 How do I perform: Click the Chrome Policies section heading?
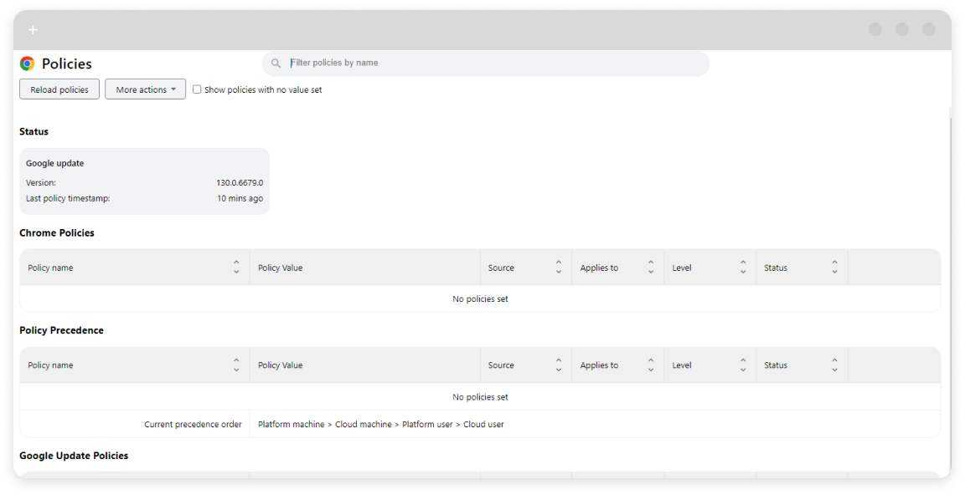coord(57,232)
